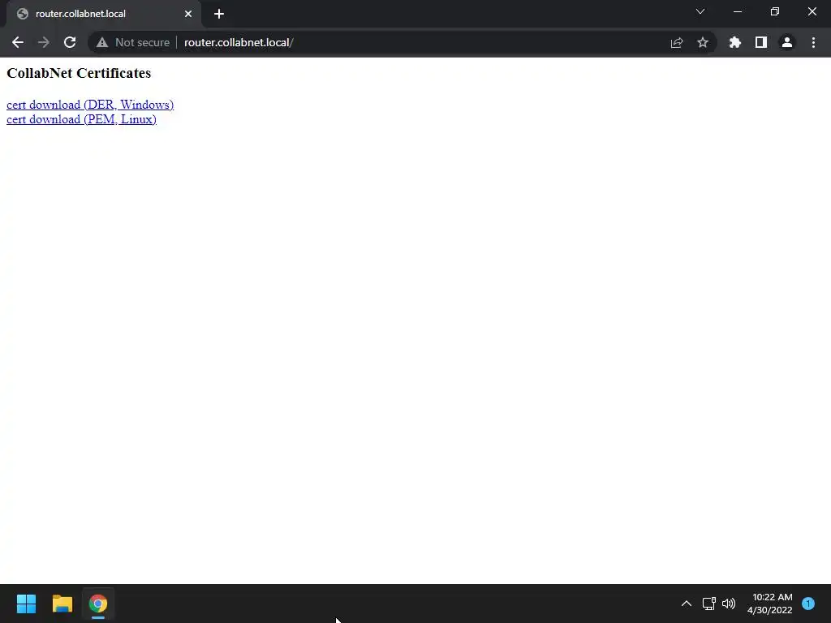Viewport: 831px width, 623px height.
Task: Show hidden tray icons chevron
Action: (x=687, y=604)
